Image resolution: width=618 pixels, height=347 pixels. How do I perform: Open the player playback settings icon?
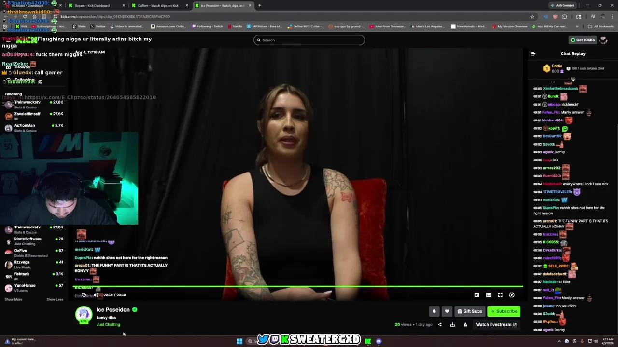coord(512,295)
